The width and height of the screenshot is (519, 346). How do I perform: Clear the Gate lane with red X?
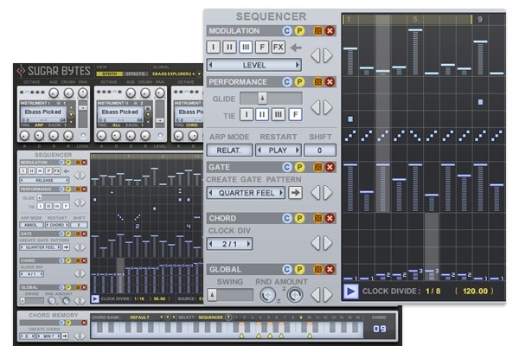pyautogui.click(x=330, y=167)
